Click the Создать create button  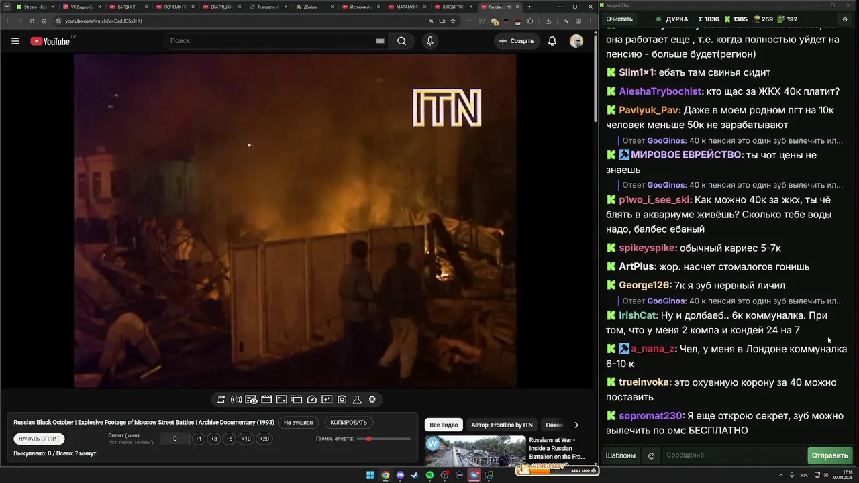coord(516,41)
